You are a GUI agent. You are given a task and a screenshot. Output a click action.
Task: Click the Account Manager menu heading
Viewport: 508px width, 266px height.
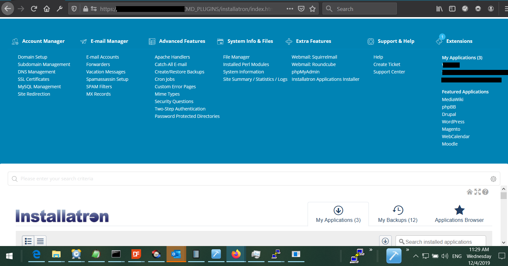click(43, 41)
